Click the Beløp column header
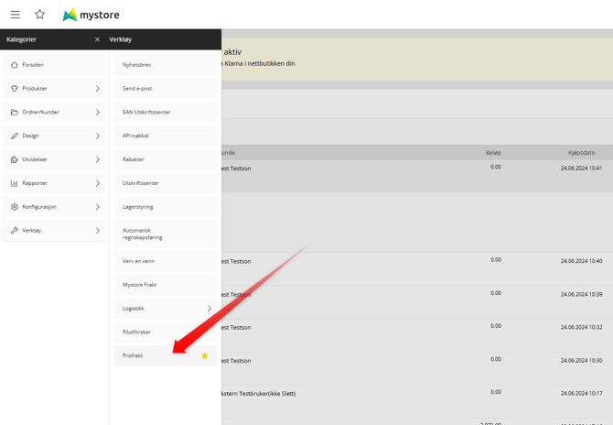The width and height of the screenshot is (613, 425). pos(493,153)
